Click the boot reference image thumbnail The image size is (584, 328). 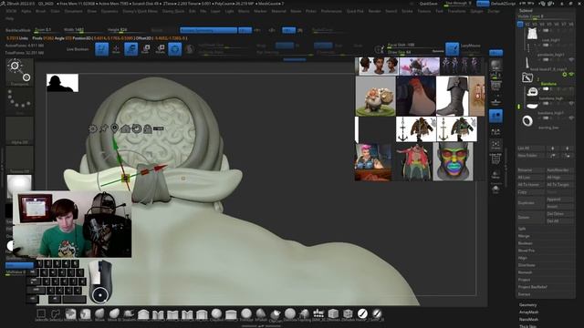tap(453, 97)
